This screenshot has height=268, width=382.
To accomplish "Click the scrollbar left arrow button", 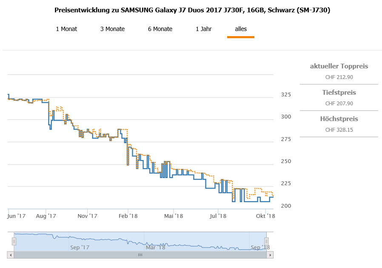I will (11, 255).
